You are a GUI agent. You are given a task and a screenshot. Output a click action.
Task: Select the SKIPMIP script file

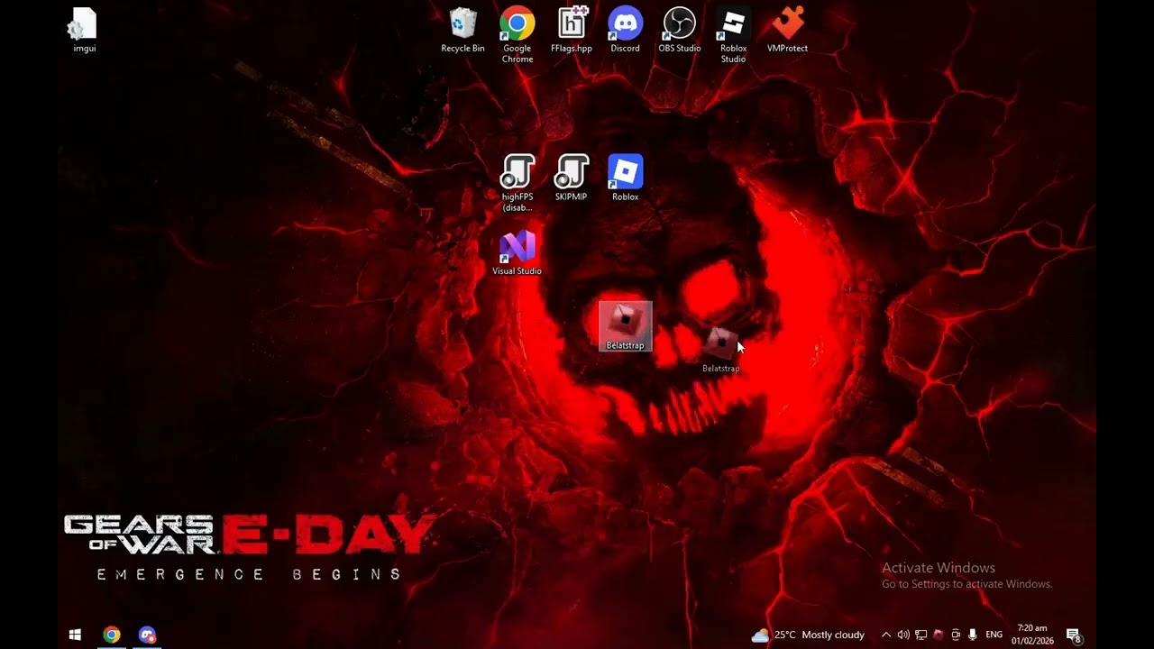click(x=571, y=178)
